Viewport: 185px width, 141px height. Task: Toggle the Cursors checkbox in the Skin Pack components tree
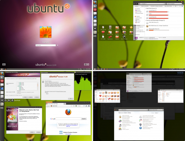(20, 88)
